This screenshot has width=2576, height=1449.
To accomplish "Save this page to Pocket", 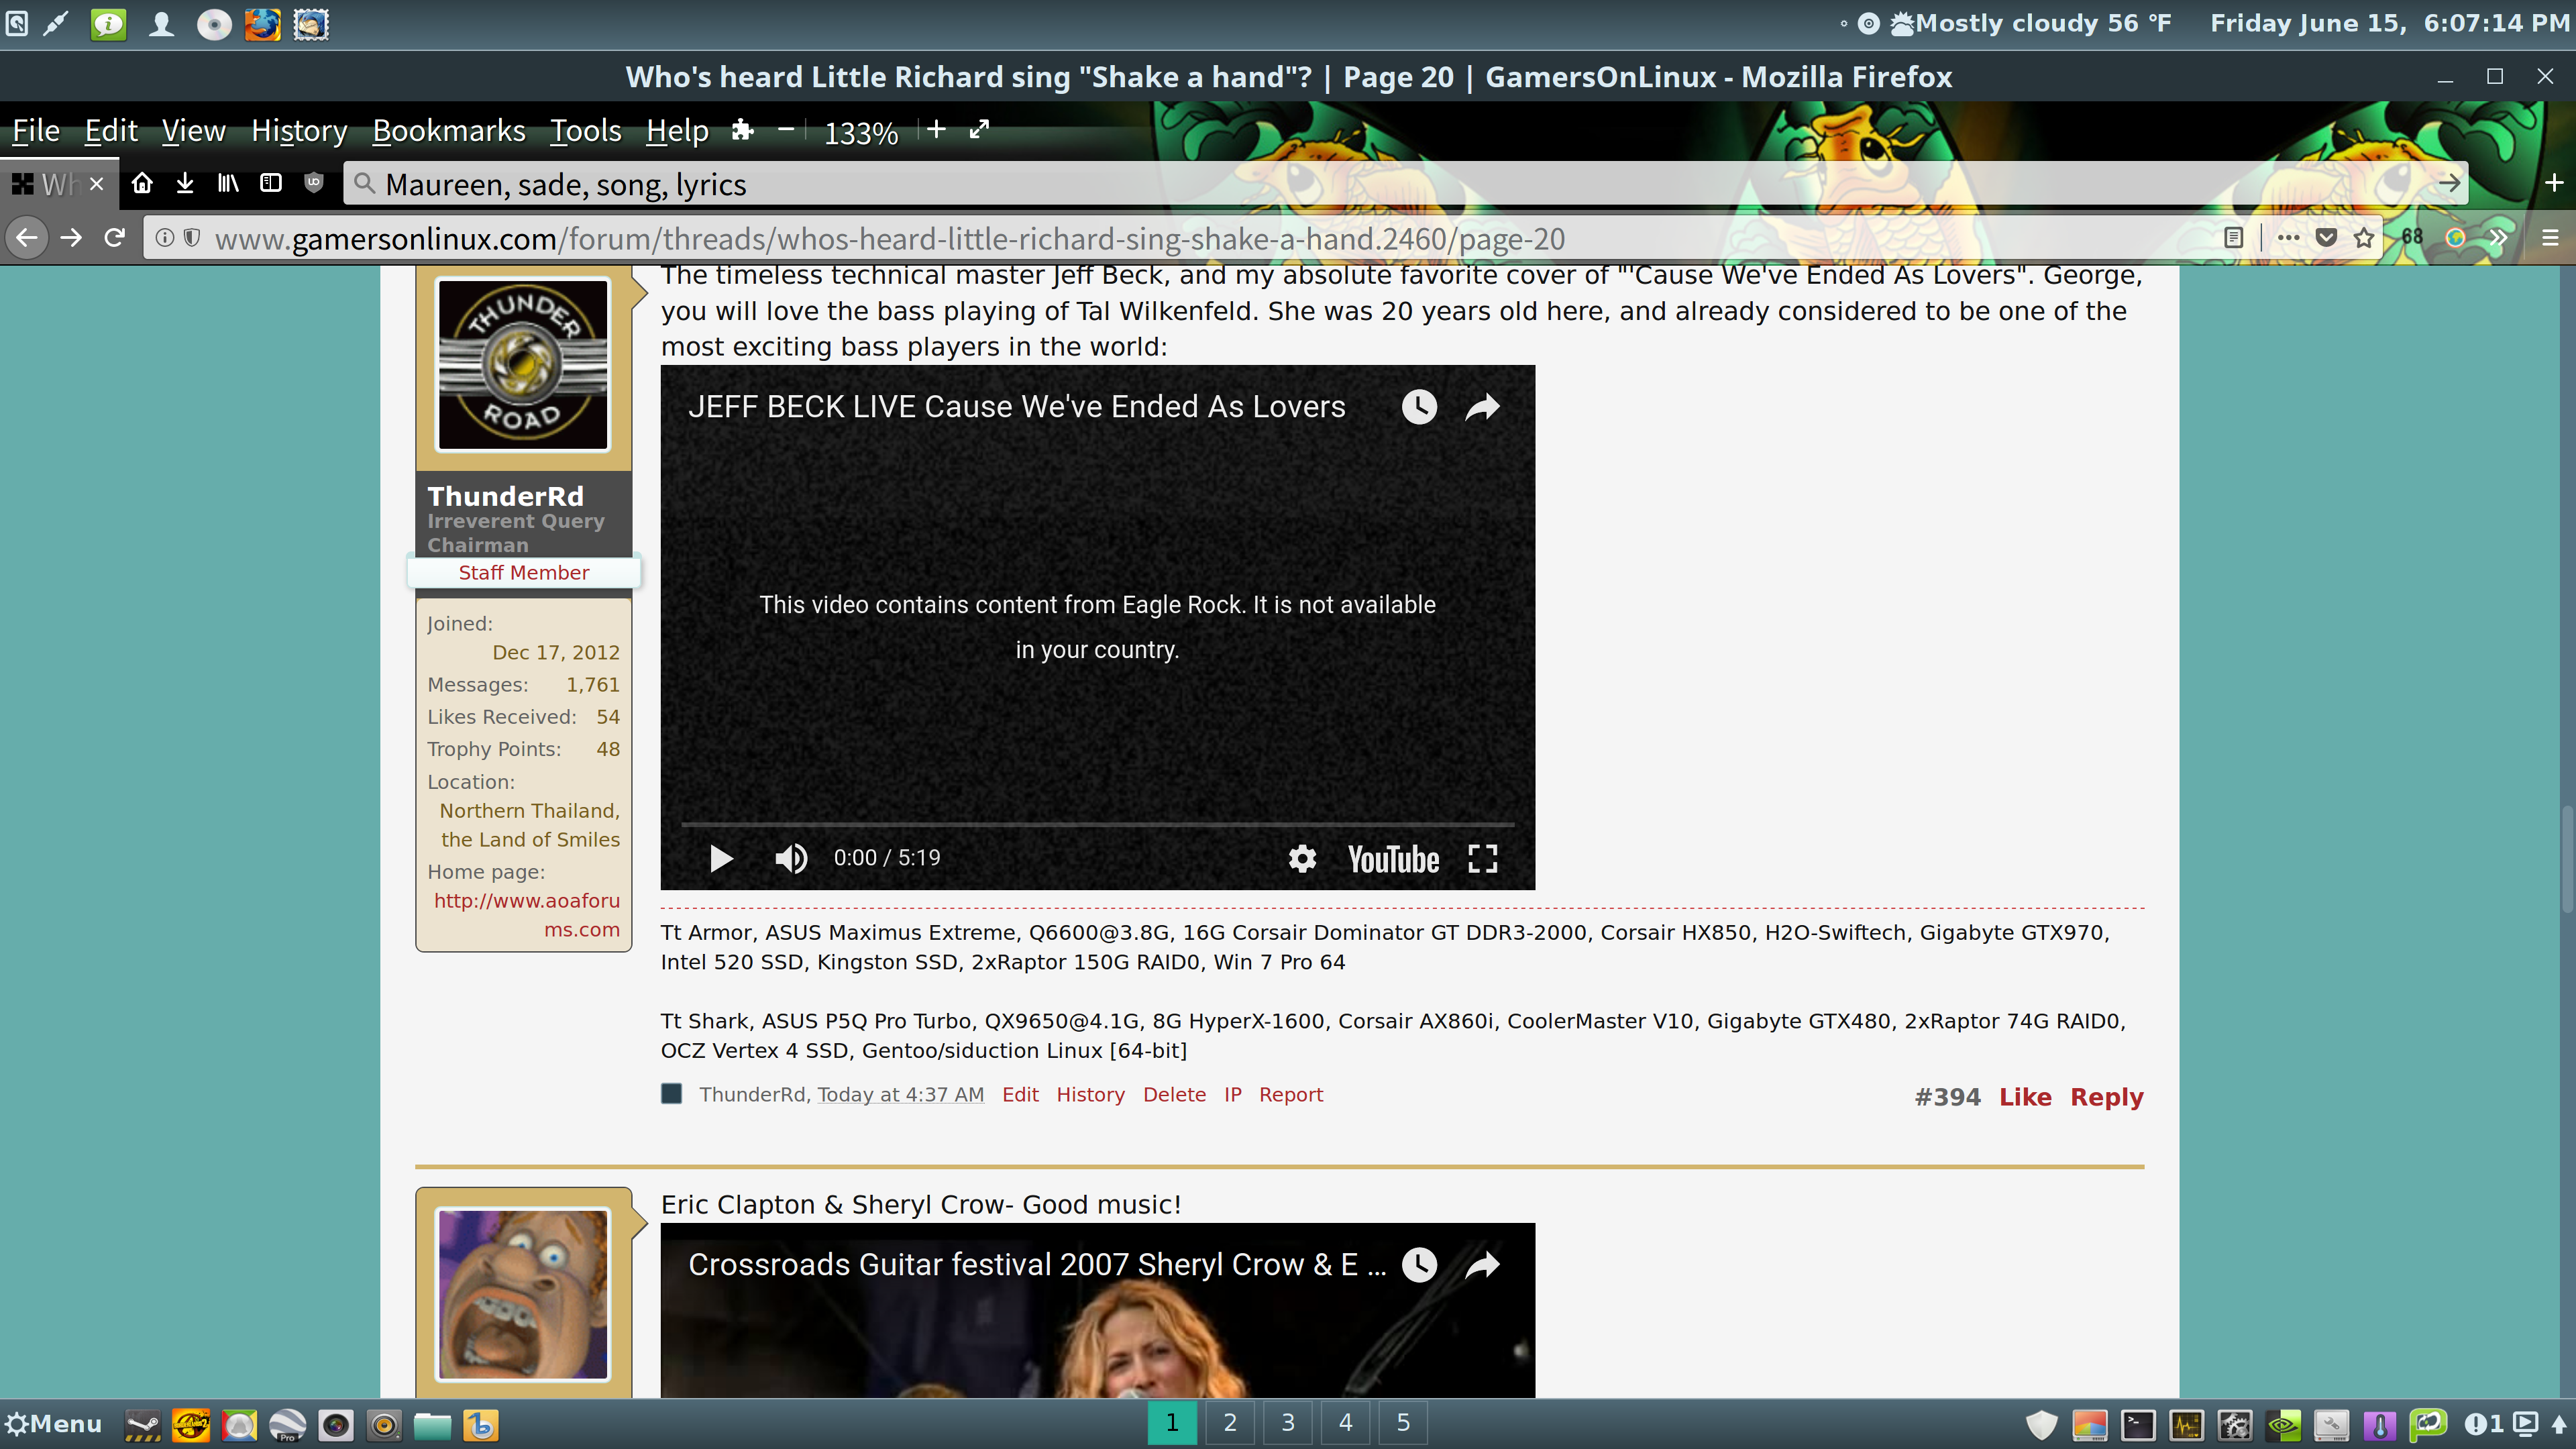I will [2327, 238].
